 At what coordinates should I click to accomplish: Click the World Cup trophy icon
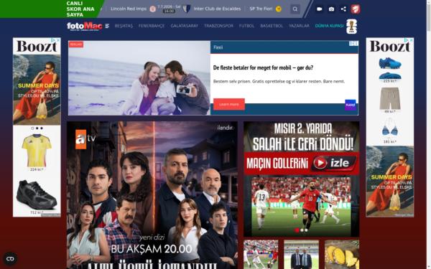pos(351,27)
